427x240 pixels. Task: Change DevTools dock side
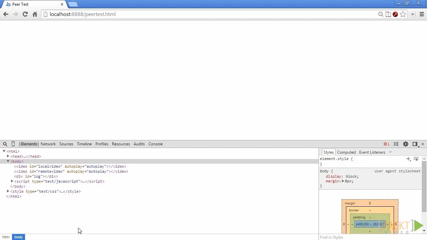click(415, 144)
